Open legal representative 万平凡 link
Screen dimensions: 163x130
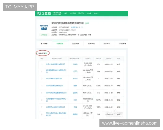75,71
